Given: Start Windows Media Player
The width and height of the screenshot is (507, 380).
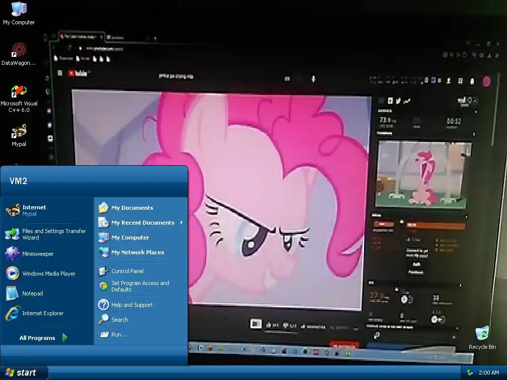Looking at the screenshot, I should 46,273.
